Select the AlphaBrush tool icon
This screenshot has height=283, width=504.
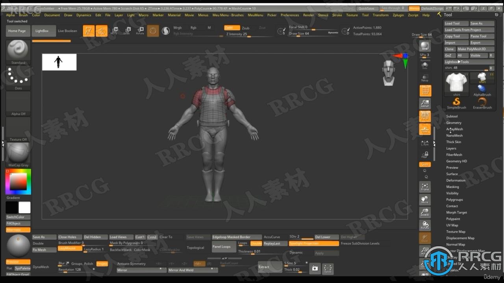[482, 90]
